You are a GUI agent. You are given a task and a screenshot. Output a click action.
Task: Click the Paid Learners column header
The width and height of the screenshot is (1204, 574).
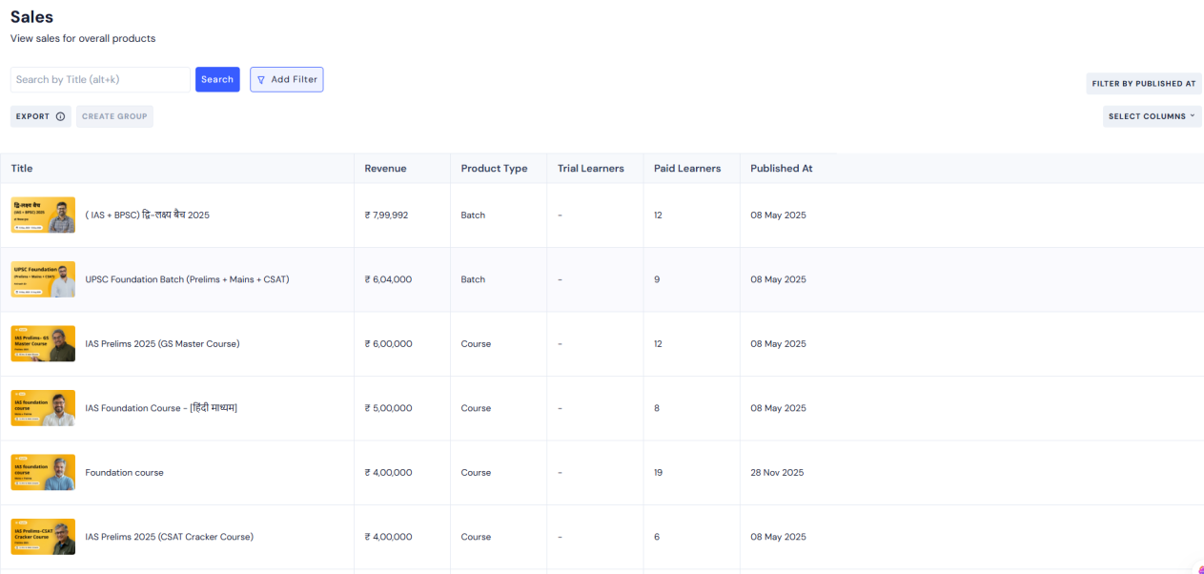point(686,169)
